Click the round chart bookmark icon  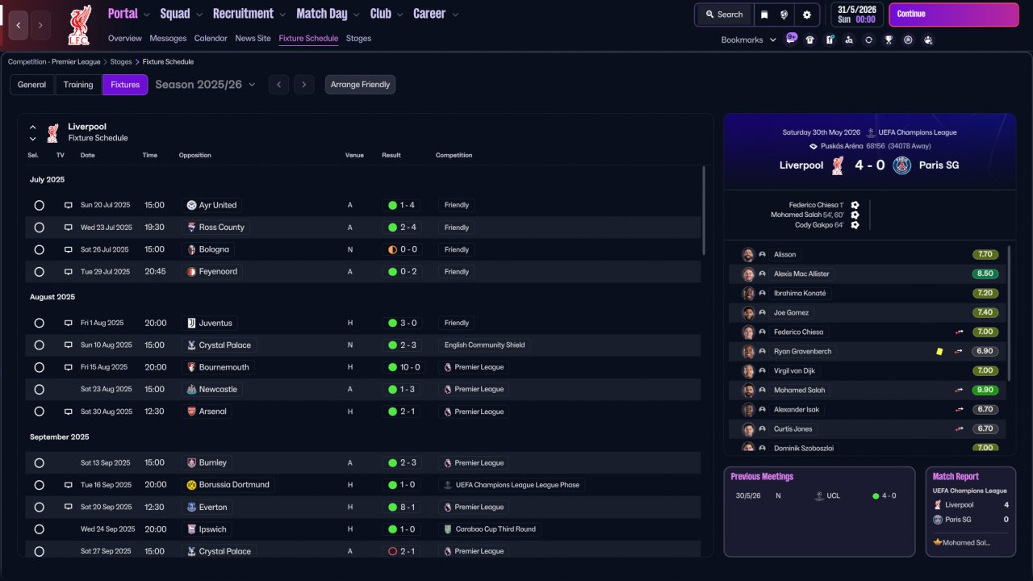pos(908,40)
